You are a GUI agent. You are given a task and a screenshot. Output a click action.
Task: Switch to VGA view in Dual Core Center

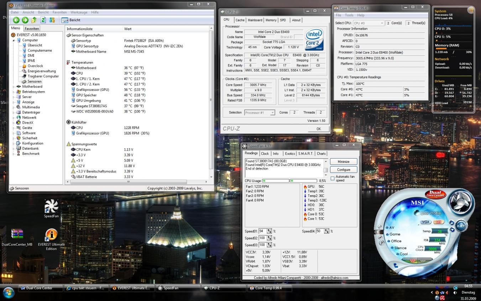(425, 222)
